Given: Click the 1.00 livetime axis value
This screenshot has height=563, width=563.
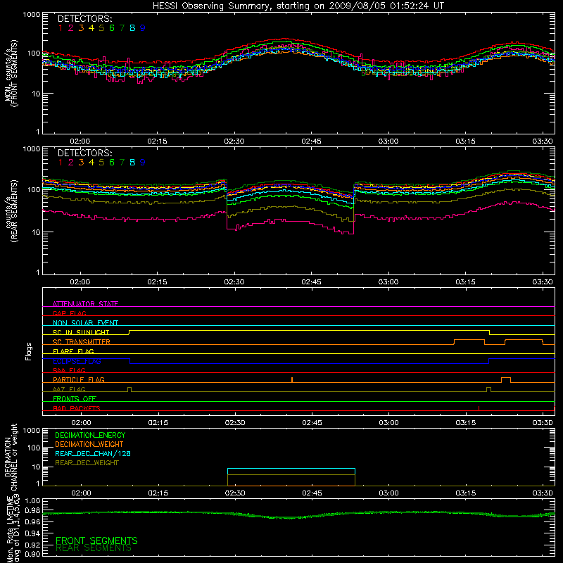Looking at the screenshot, I should click(x=32, y=501).
